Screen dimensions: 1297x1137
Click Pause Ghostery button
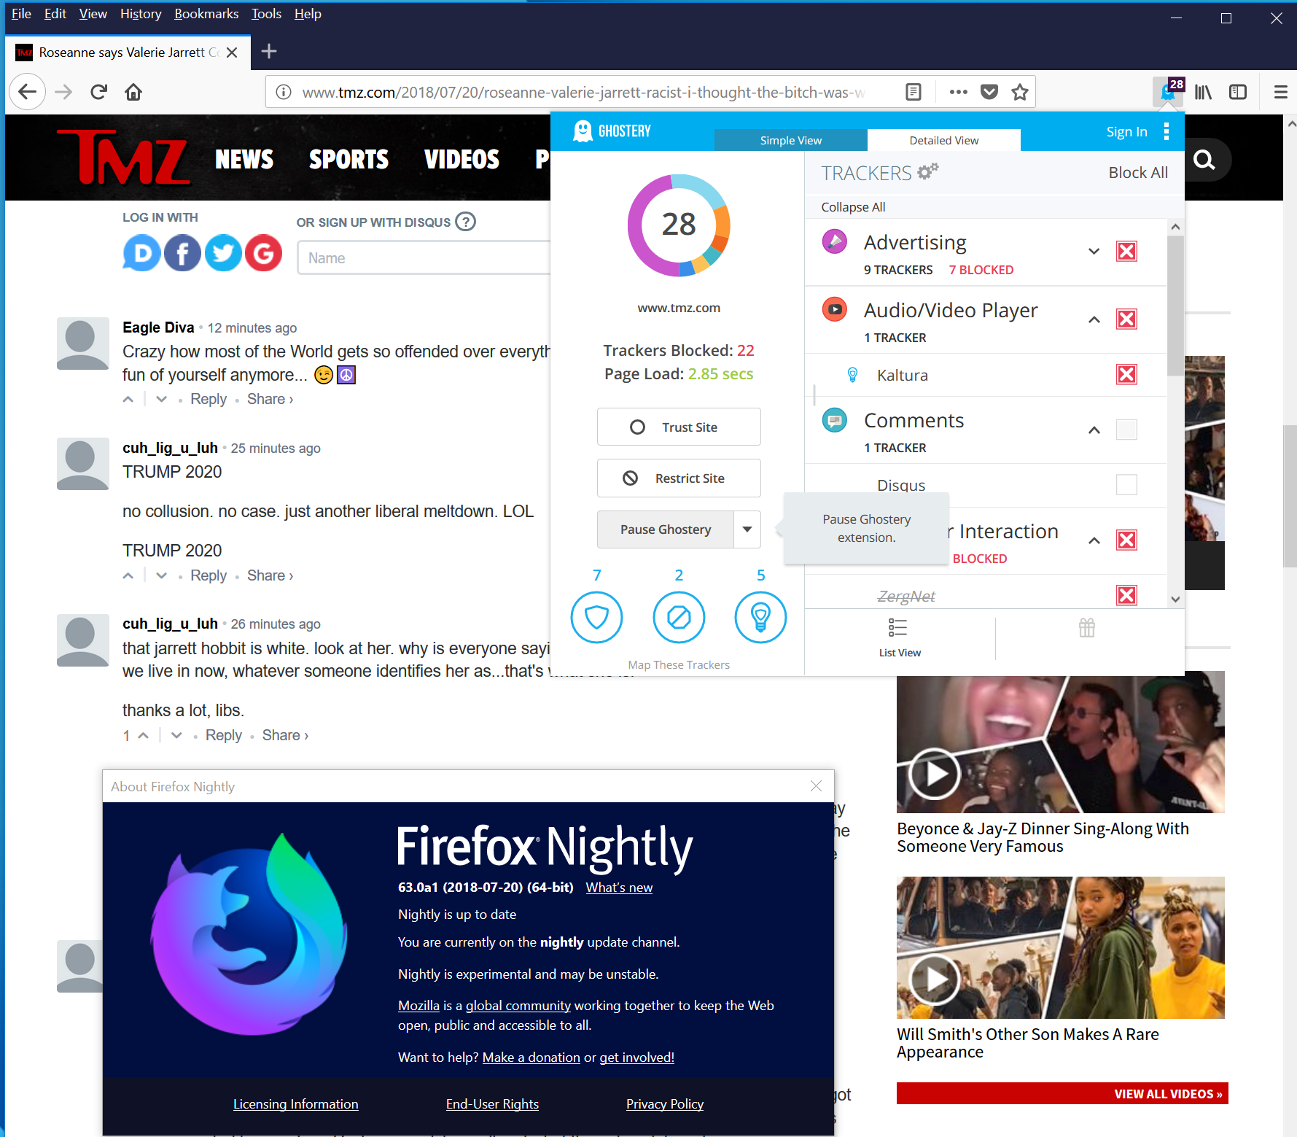[666, 529]
